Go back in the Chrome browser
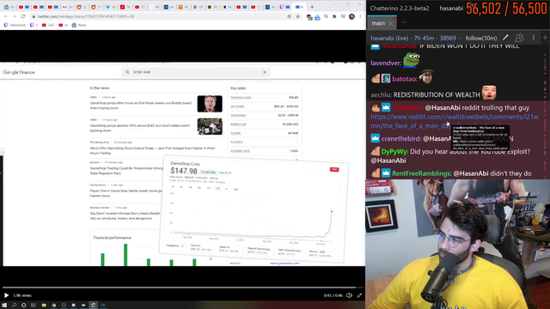This screenshot has height=309, width=550. point(6,16)
